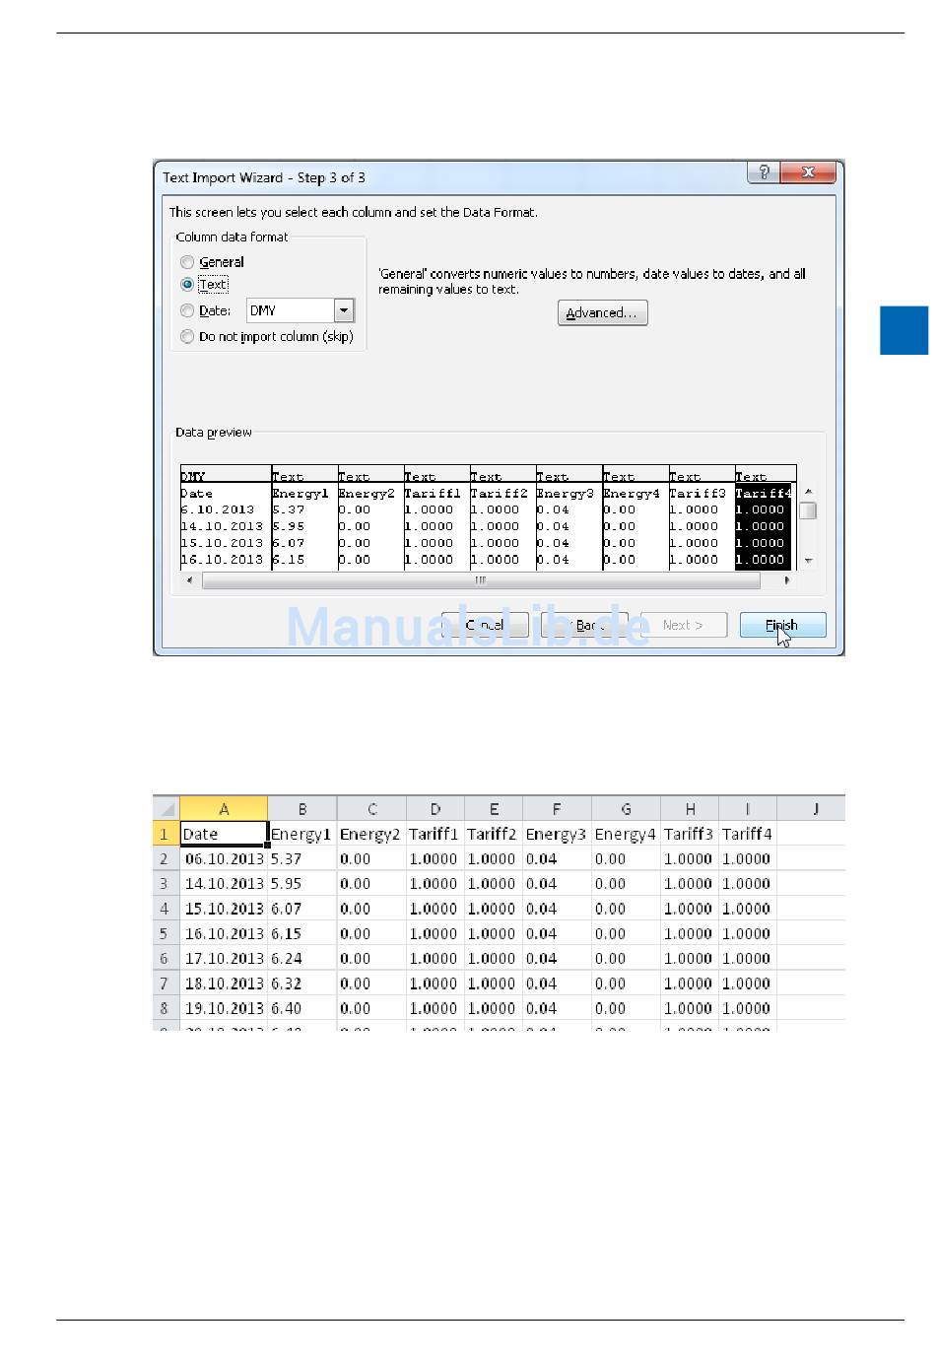The height and width of the screenshot is (1358, 936).
Task: Select spreadsheet column D header
Action: [x=435, y=808]
